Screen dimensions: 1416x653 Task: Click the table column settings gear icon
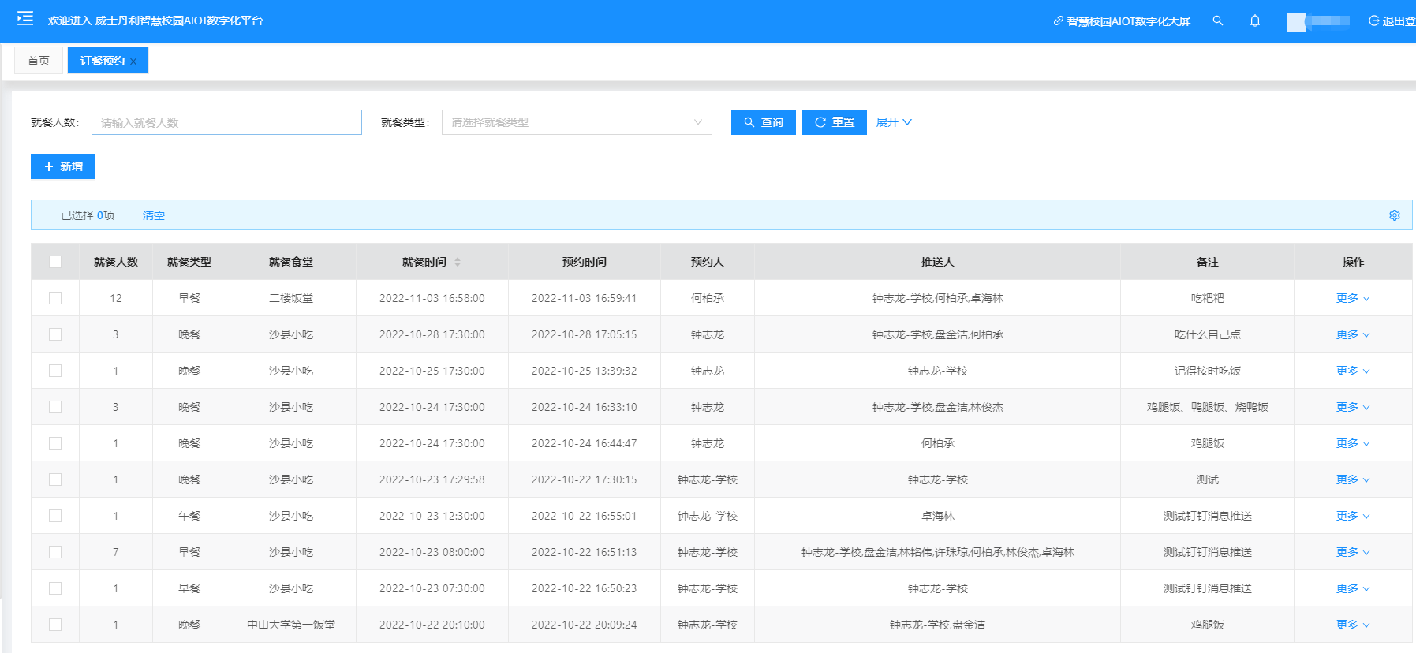coord(1395,215)
